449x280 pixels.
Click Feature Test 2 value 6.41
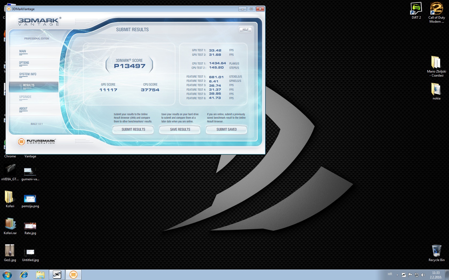pos(214,81)
